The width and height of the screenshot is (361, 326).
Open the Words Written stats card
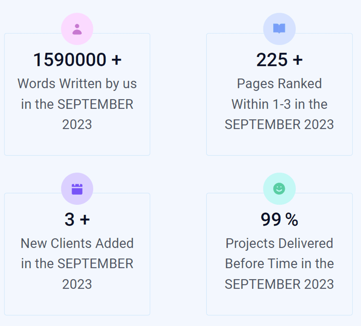77,94
